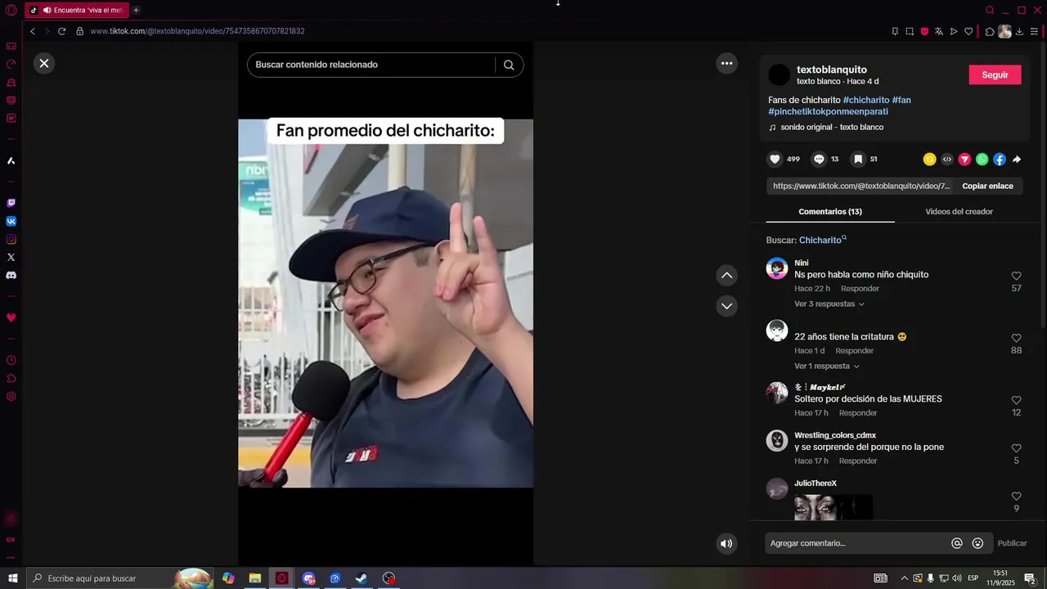Open VK in Opera GX sidebar
The image size is (1047, 589).
11,221
